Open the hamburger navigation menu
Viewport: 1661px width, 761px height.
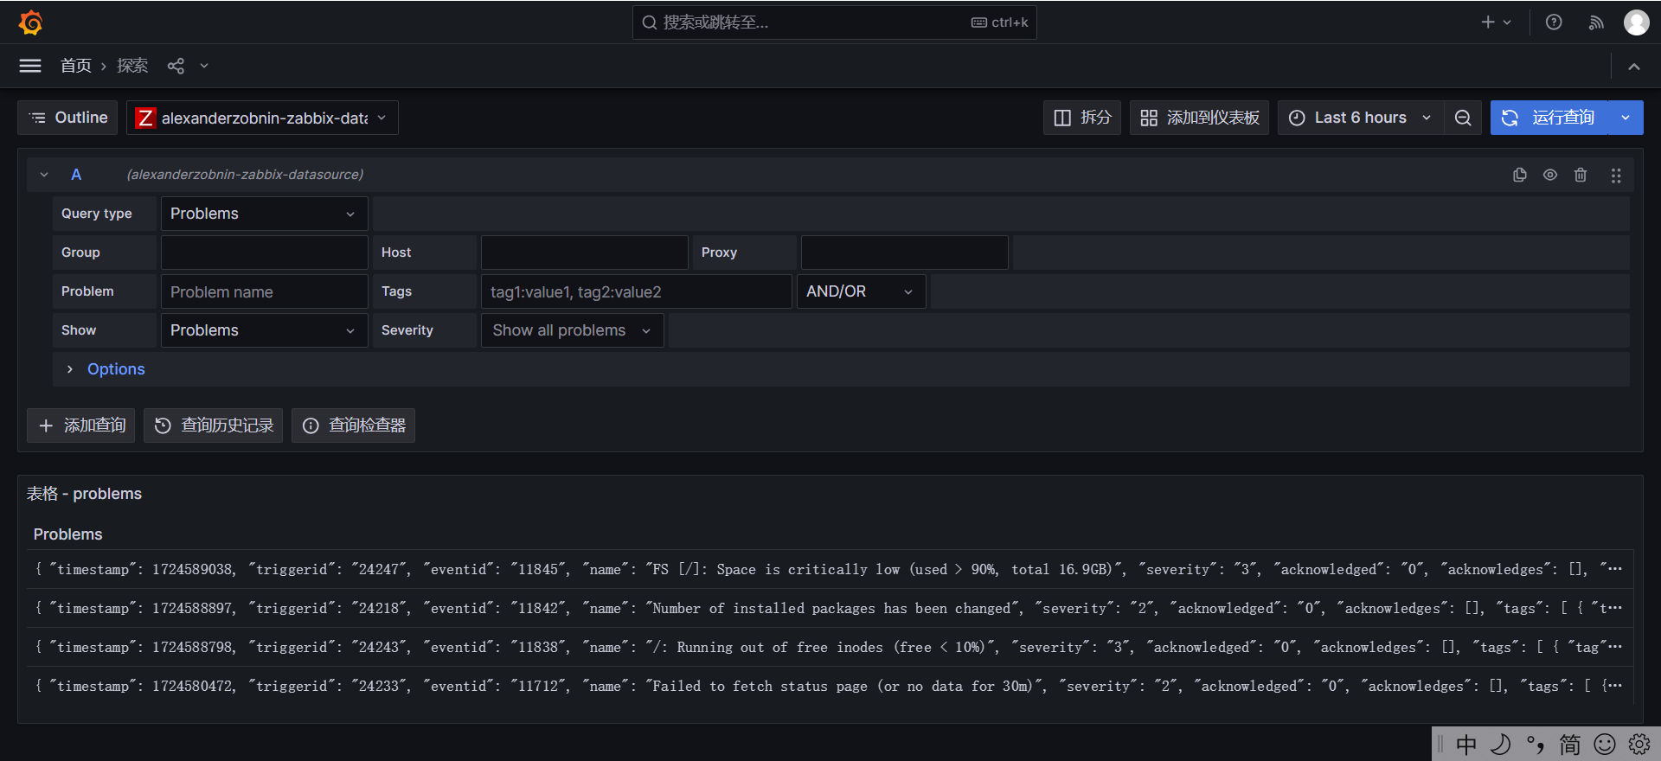(30, 66)
